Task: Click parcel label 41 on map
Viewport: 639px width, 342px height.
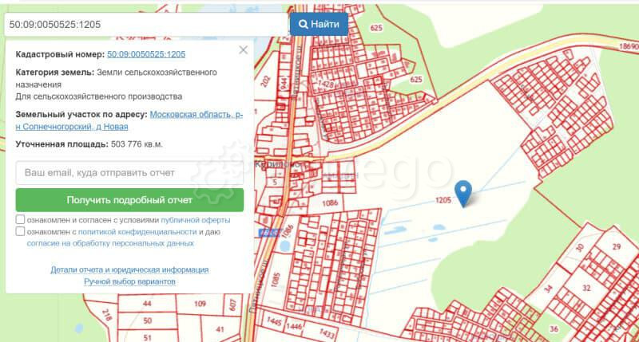Action: tap(220, 329)
